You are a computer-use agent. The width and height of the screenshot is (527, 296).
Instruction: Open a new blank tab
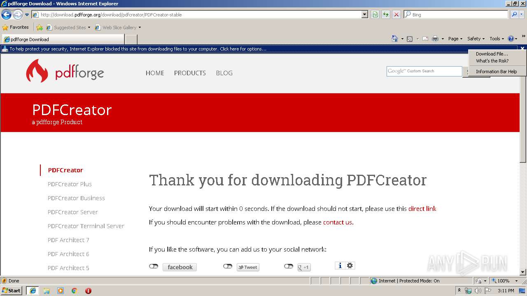tap(131, 39)
